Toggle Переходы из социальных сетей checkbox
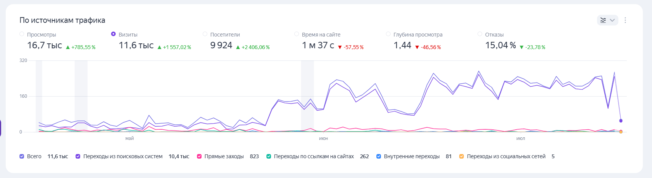The image size is (652, 178). click(x=462, y=156)
